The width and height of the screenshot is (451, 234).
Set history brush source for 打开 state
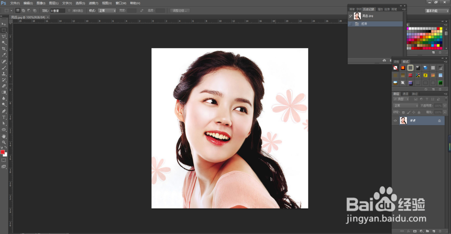click(350, 24)
